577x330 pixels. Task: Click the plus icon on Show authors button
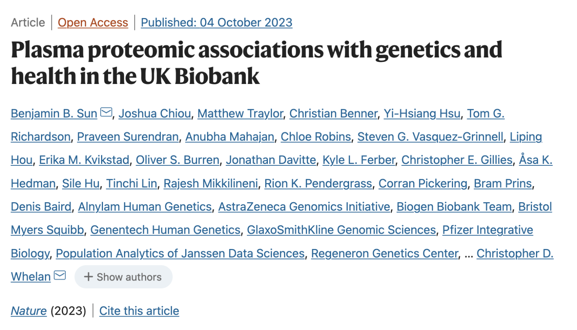[88, 277]
